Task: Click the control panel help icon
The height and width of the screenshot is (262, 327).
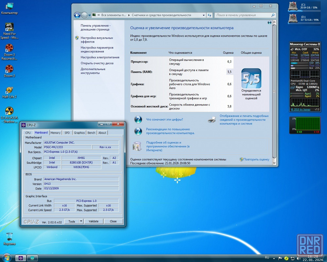Action: click(269, 23)
